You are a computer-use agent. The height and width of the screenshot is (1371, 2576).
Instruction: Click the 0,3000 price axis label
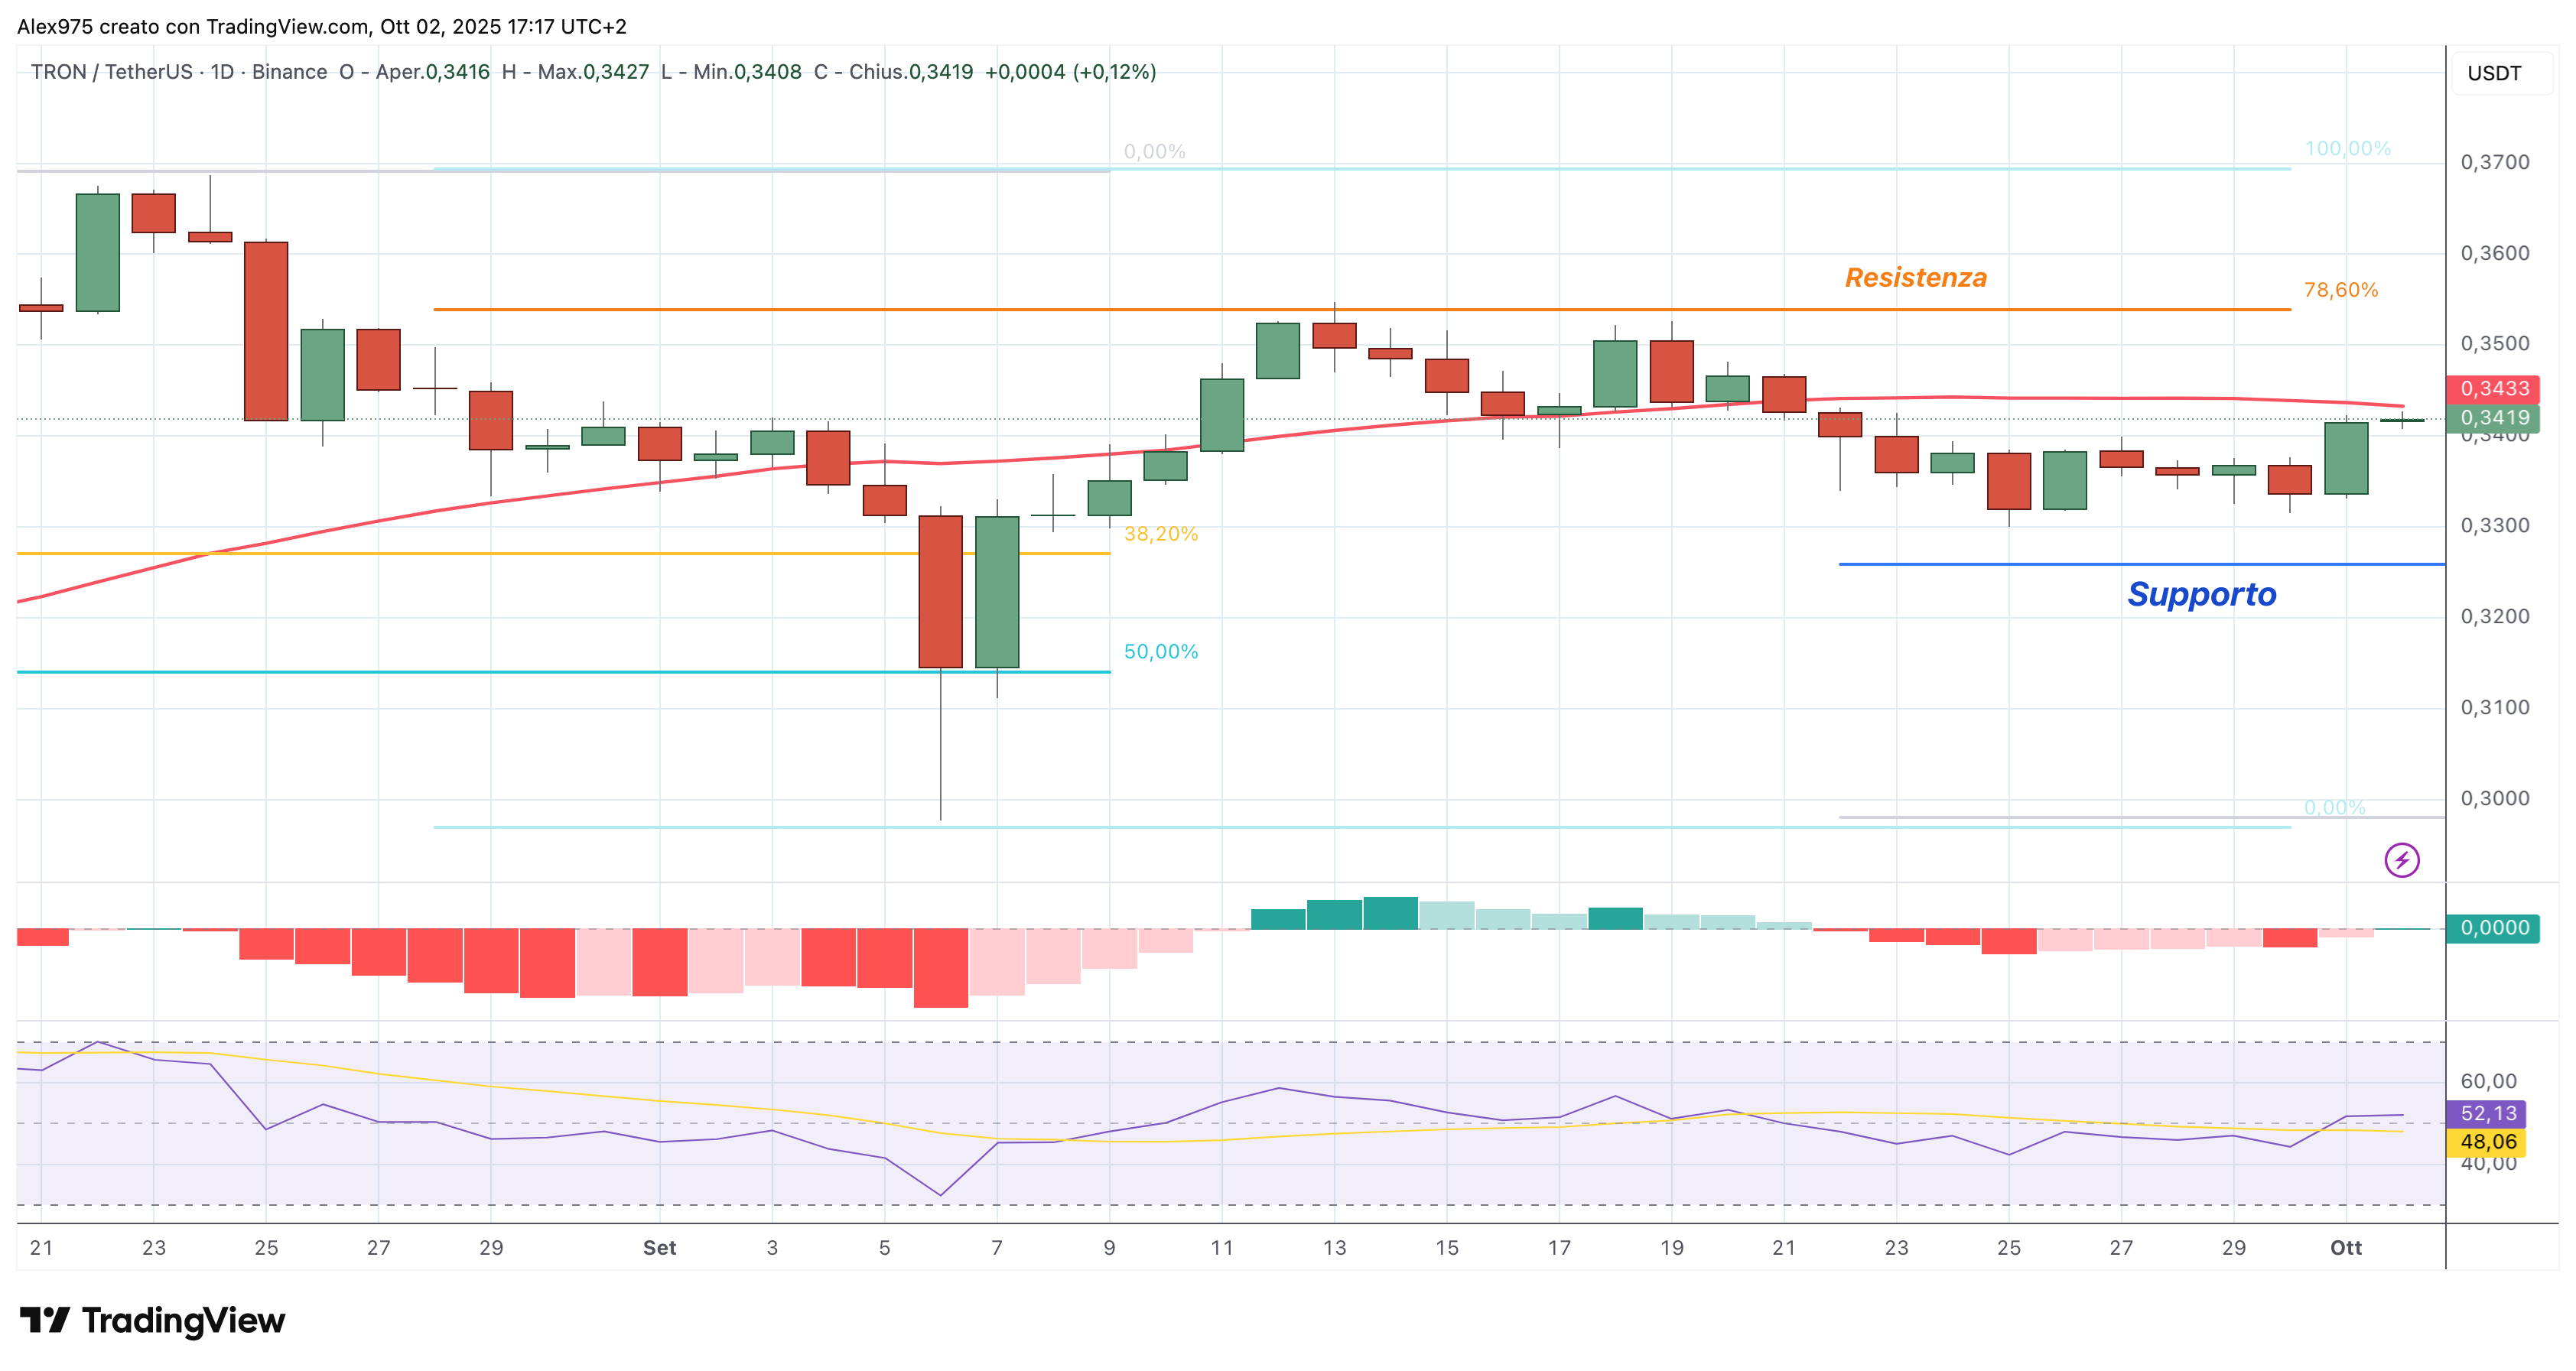tap(2494, 798)
